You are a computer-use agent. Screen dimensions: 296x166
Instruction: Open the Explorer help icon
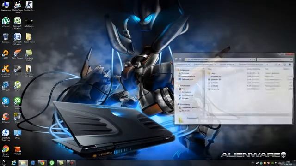(x=290, y=65)
